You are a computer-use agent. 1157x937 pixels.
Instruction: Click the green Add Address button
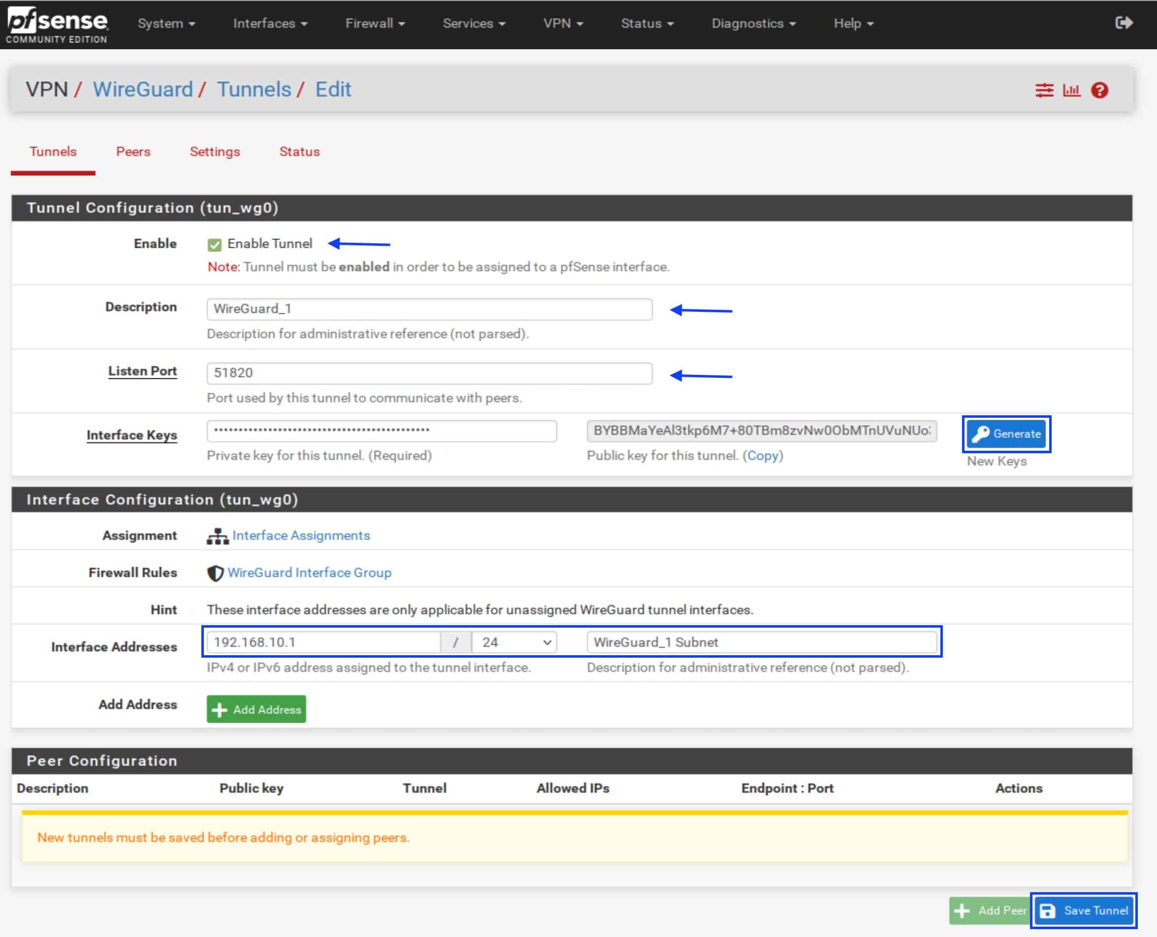pyautogui.click(x=256, y=709)
